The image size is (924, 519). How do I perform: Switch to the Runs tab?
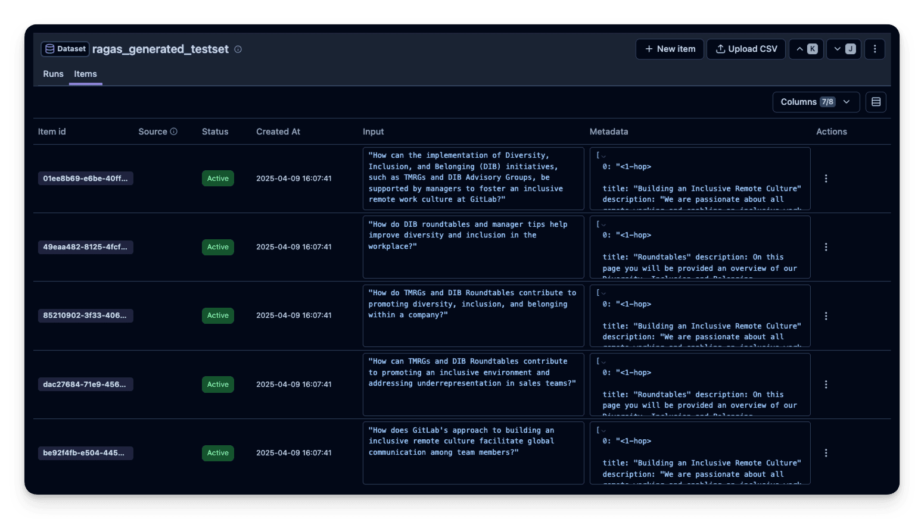point(53,74)
